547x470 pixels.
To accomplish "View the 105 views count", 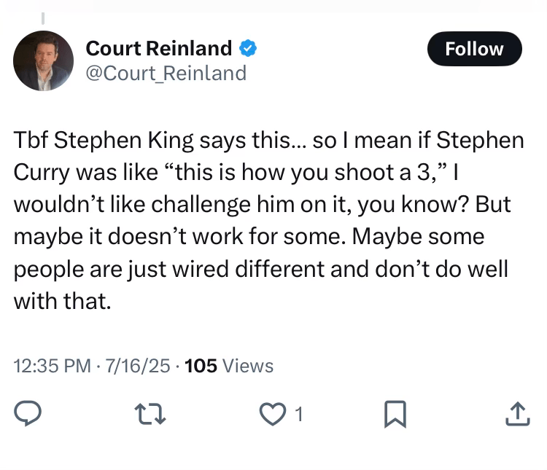I will (x=201, y=365).
